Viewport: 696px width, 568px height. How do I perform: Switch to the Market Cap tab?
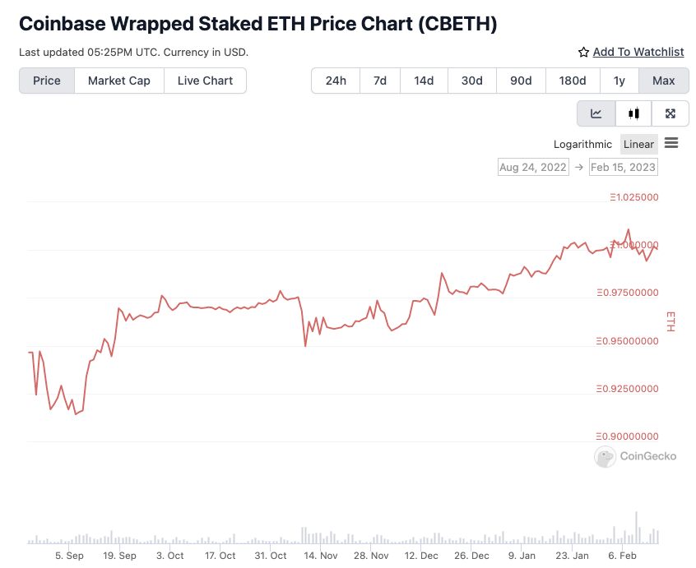(118, 81)
